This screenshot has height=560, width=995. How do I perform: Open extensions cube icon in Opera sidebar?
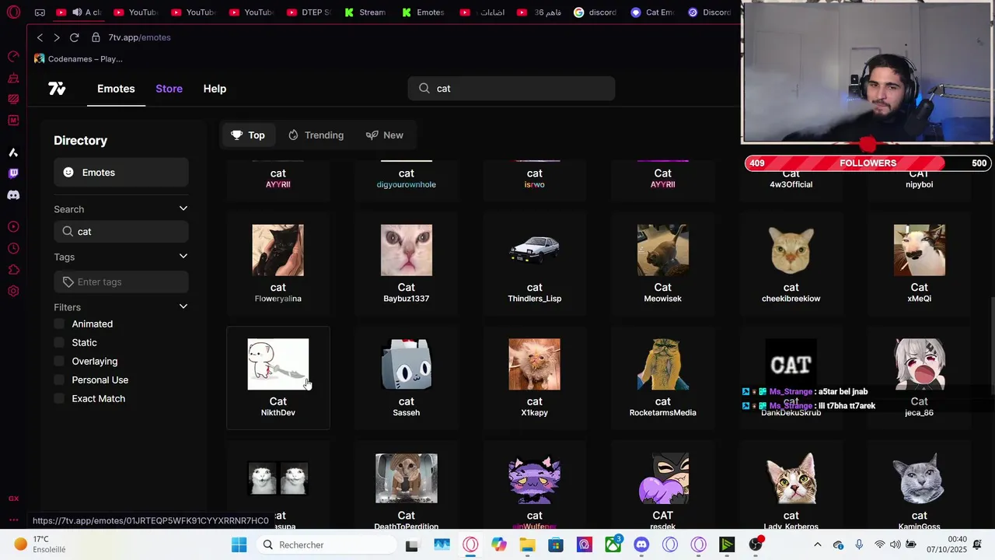pos(13,270)
